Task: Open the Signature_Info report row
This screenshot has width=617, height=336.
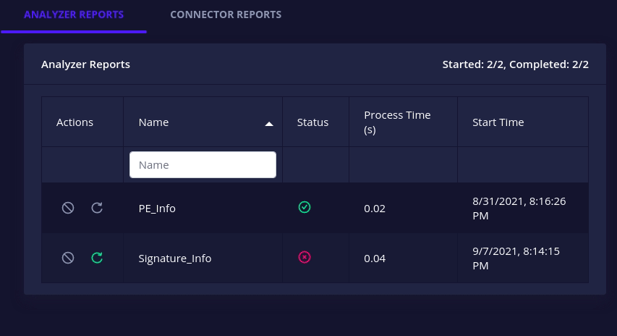Action: click(315, 258)
